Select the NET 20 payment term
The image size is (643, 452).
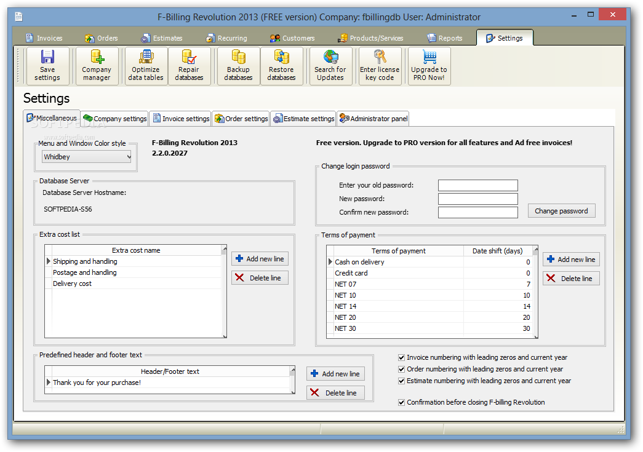tap(429, 317)
